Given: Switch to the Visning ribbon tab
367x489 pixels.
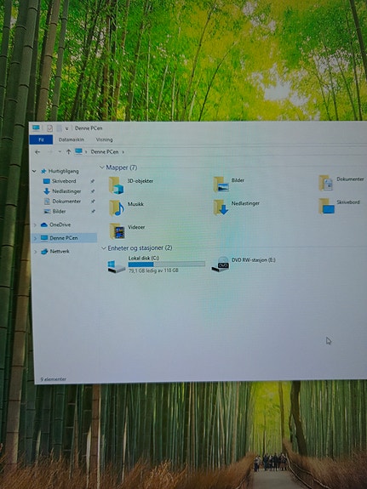Looking at the screenshot, I should 105,139.
